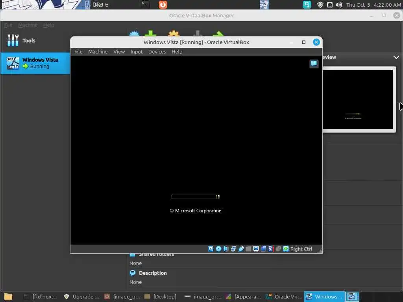Open the View menu in the VM window
This screenshot has width=403, height=302.
tap(119, 52)
